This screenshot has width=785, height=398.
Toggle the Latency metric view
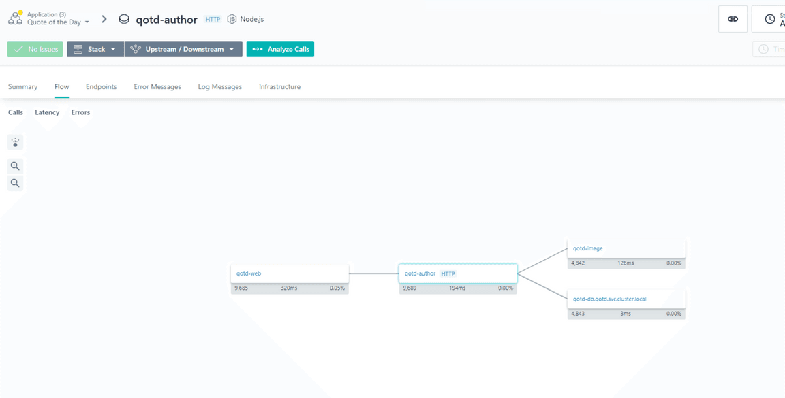point(47,112)
